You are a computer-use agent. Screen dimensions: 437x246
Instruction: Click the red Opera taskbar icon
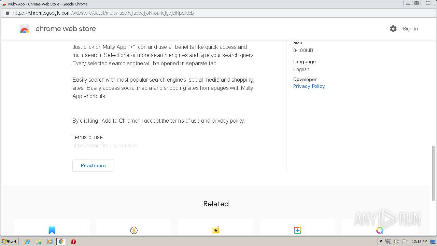pos(73,242)
